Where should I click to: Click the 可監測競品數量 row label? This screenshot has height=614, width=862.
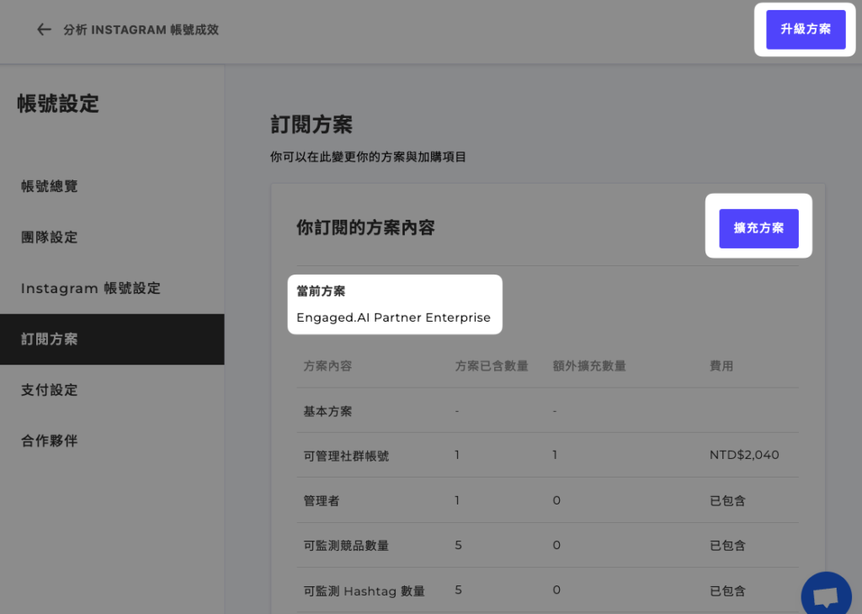pyautogui.click(x=346, y=545)
